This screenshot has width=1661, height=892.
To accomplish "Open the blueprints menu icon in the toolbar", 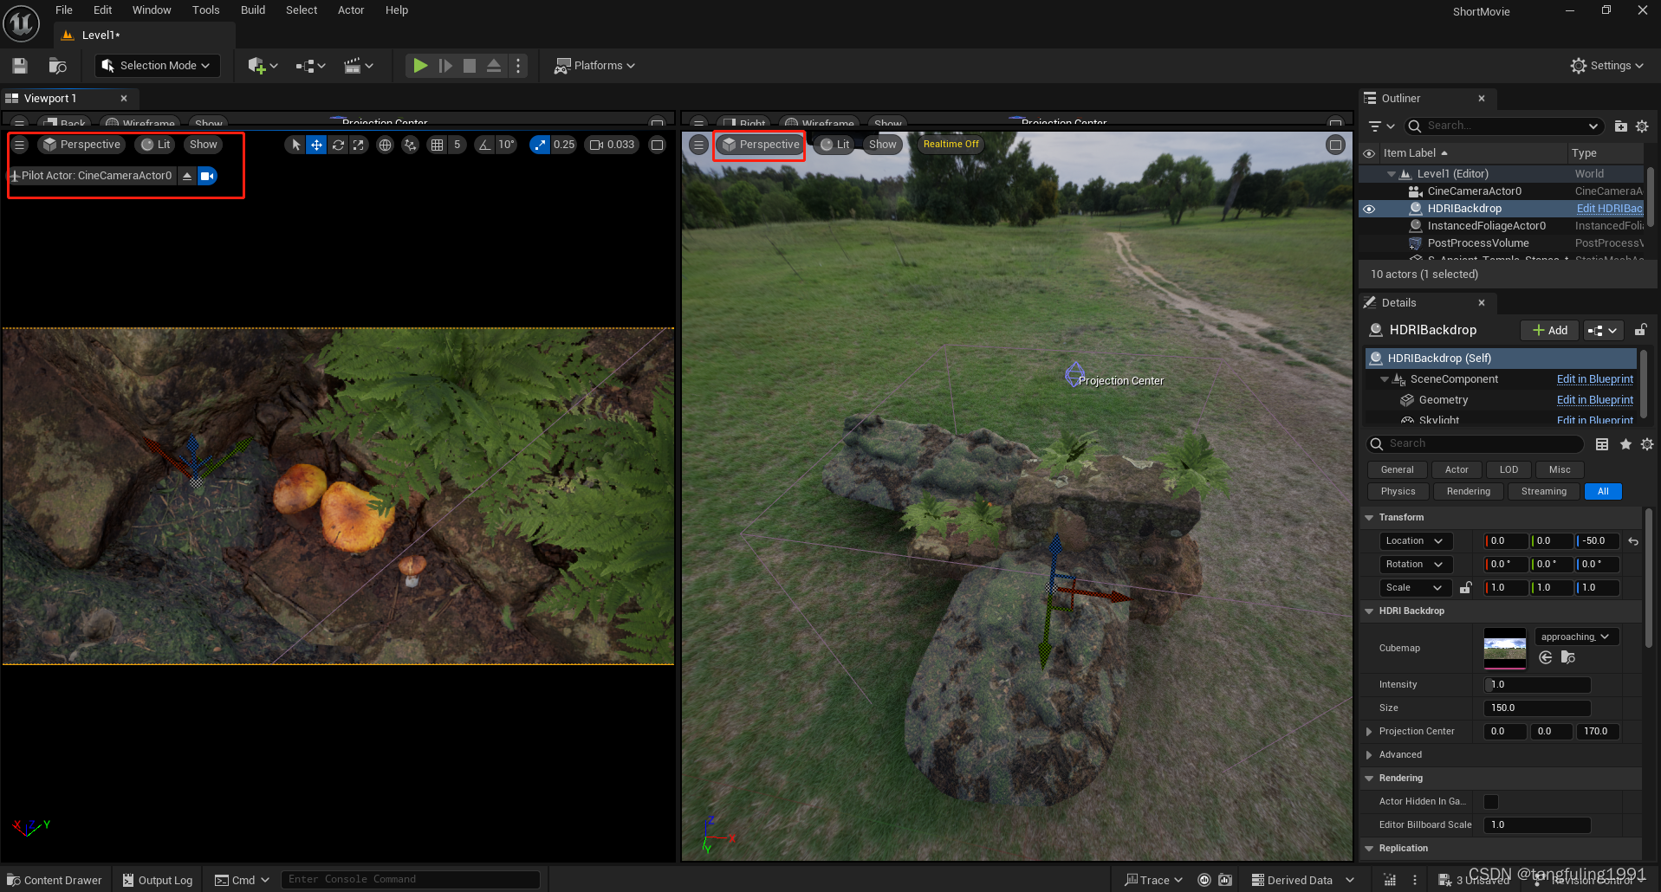I will [x=310, y=66].
